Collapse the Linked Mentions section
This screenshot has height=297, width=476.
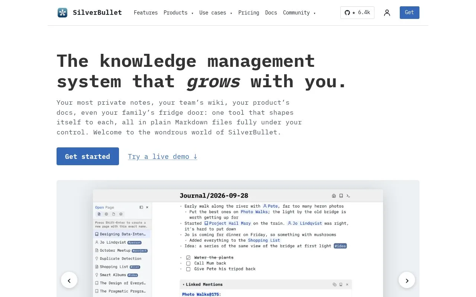(183, 284)
